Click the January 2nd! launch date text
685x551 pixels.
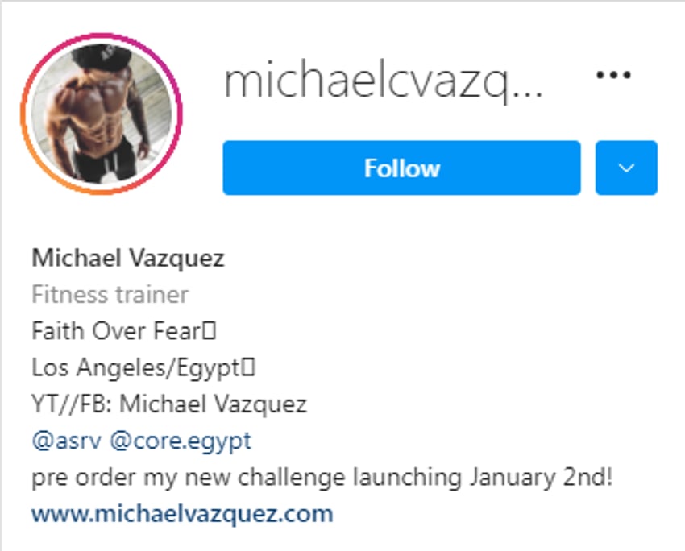(x=542, y=477)
